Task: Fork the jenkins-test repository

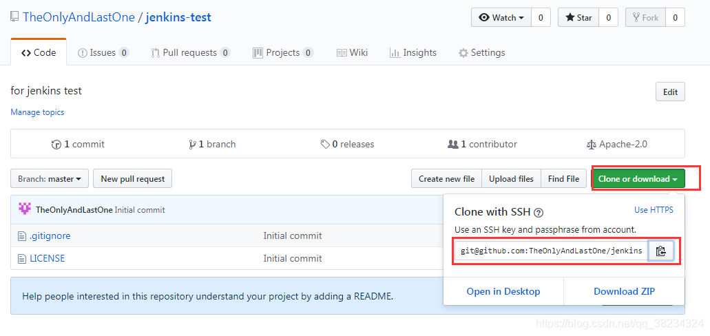Action: 646,18
